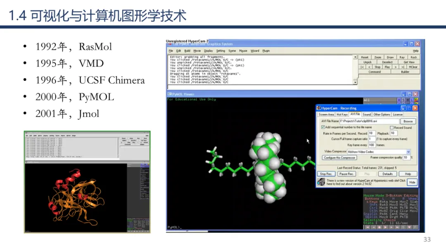Open the Movie menu in PyMOL
446x251 pixels.
(197, 51)
